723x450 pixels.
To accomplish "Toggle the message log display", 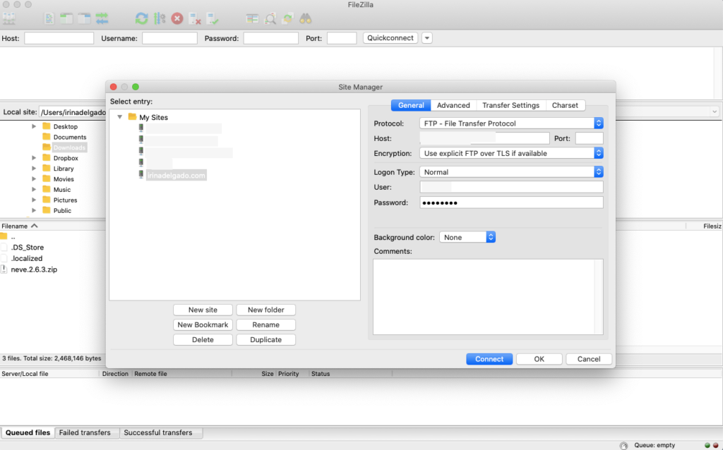I will pyautogui.click(x=49, y=18).
